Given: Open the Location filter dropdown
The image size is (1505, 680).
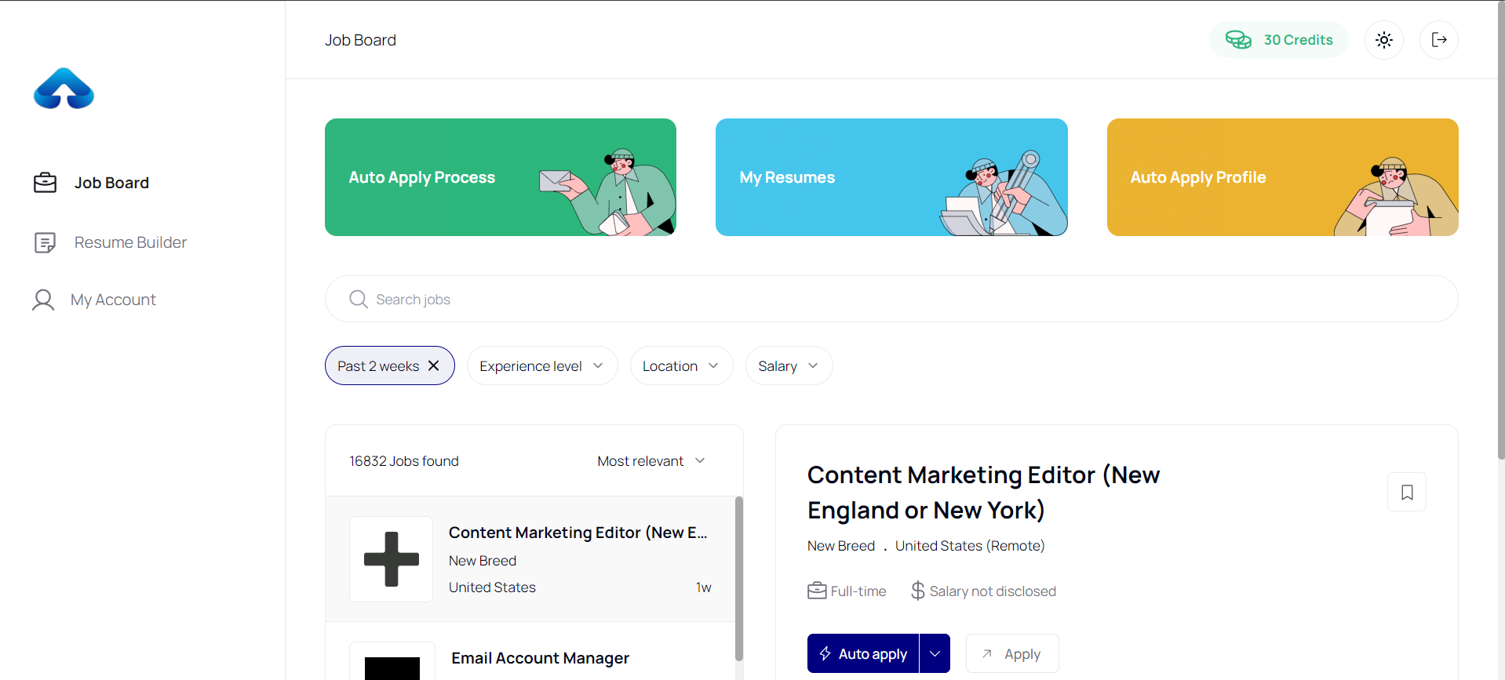Looking at the screenshot, I should 680,366.
